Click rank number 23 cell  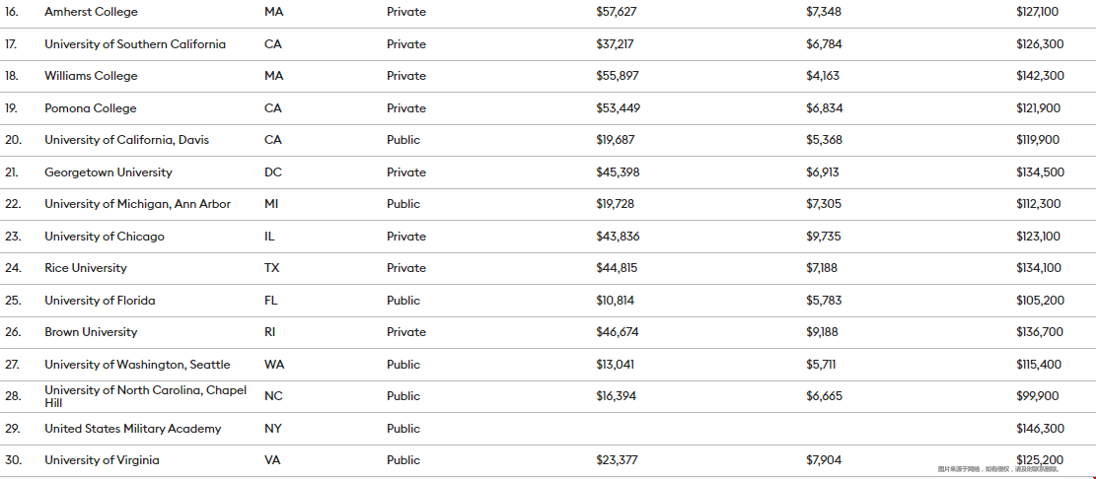(13, 237)
